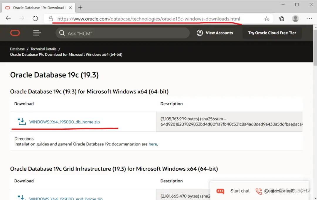The image size is (317, 200).
Task: Click the Ask "HCM" search field
Action: (x=122, y=33)
